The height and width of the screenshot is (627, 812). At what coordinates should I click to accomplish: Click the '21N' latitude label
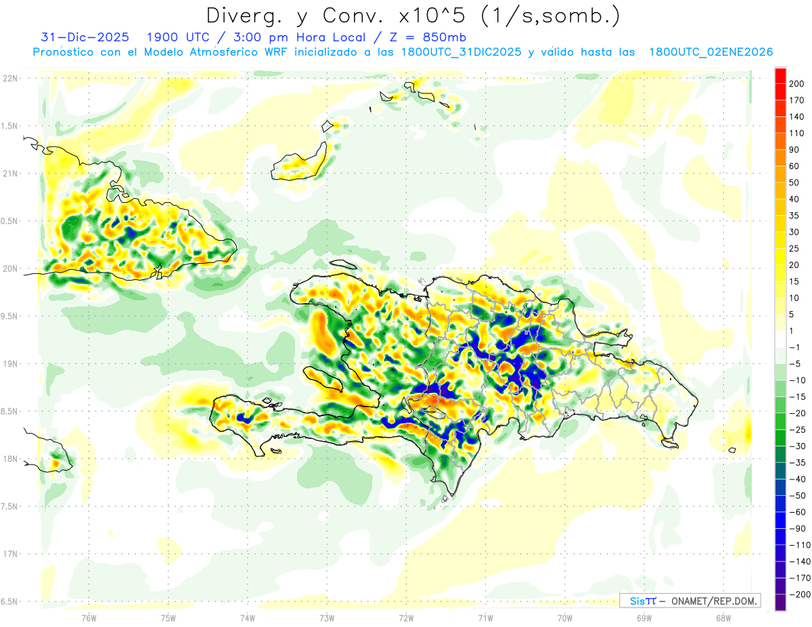tap(10, 173)
